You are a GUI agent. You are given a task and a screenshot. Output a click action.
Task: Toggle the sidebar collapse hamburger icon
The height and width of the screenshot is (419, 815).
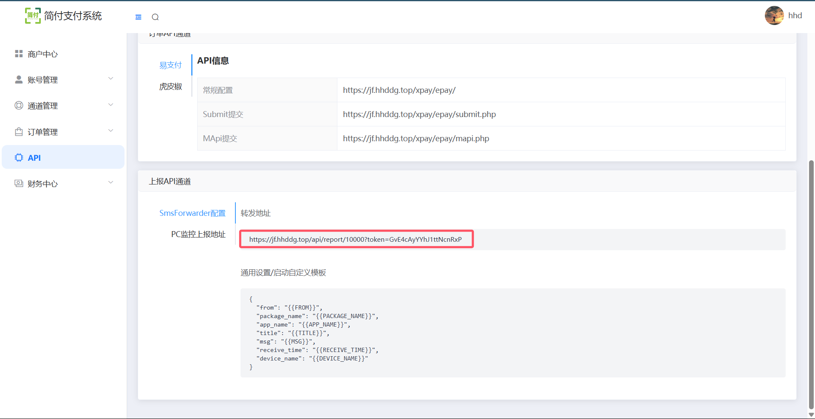138,17
